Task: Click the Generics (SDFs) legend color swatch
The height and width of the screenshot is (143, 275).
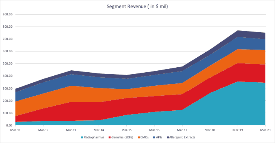Action: click(x=110, y=137)
